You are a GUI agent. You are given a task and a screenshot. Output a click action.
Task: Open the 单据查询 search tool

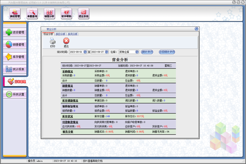point(32,14)
